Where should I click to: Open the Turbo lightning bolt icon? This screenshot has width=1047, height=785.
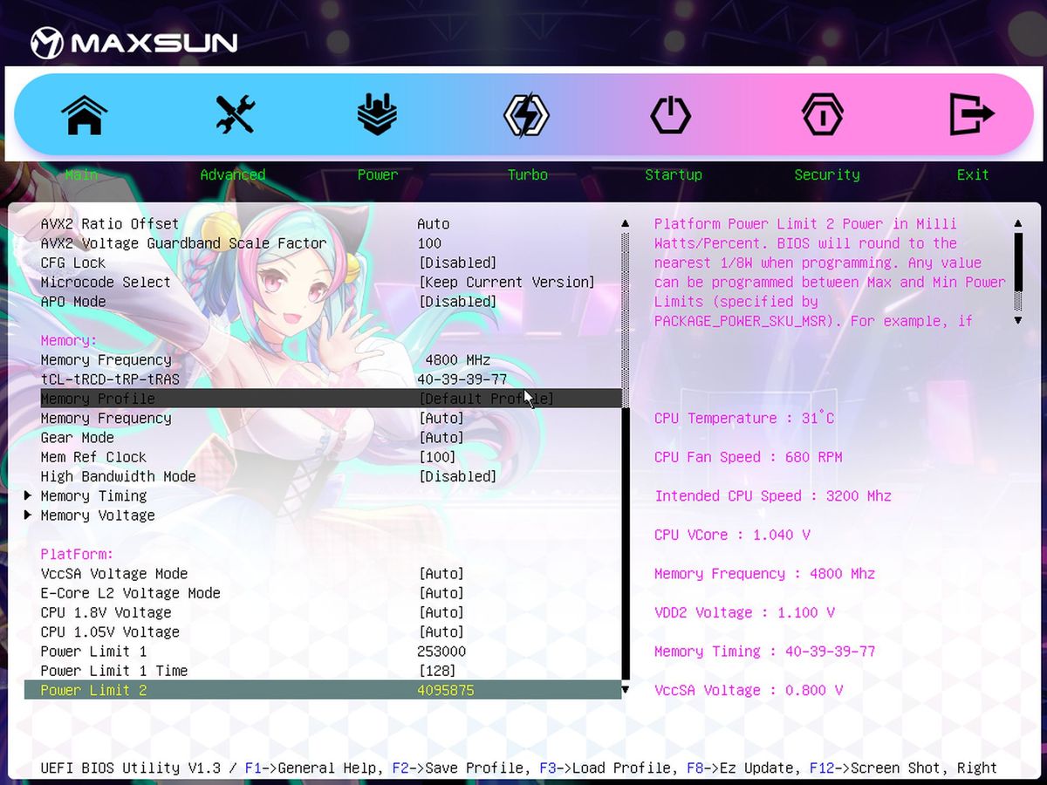tap(527, 114)
